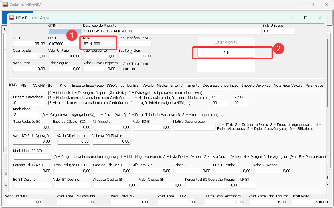The image size is (334, 208).
Task: Click the Editar Produto button
Action: click(226, 42)
